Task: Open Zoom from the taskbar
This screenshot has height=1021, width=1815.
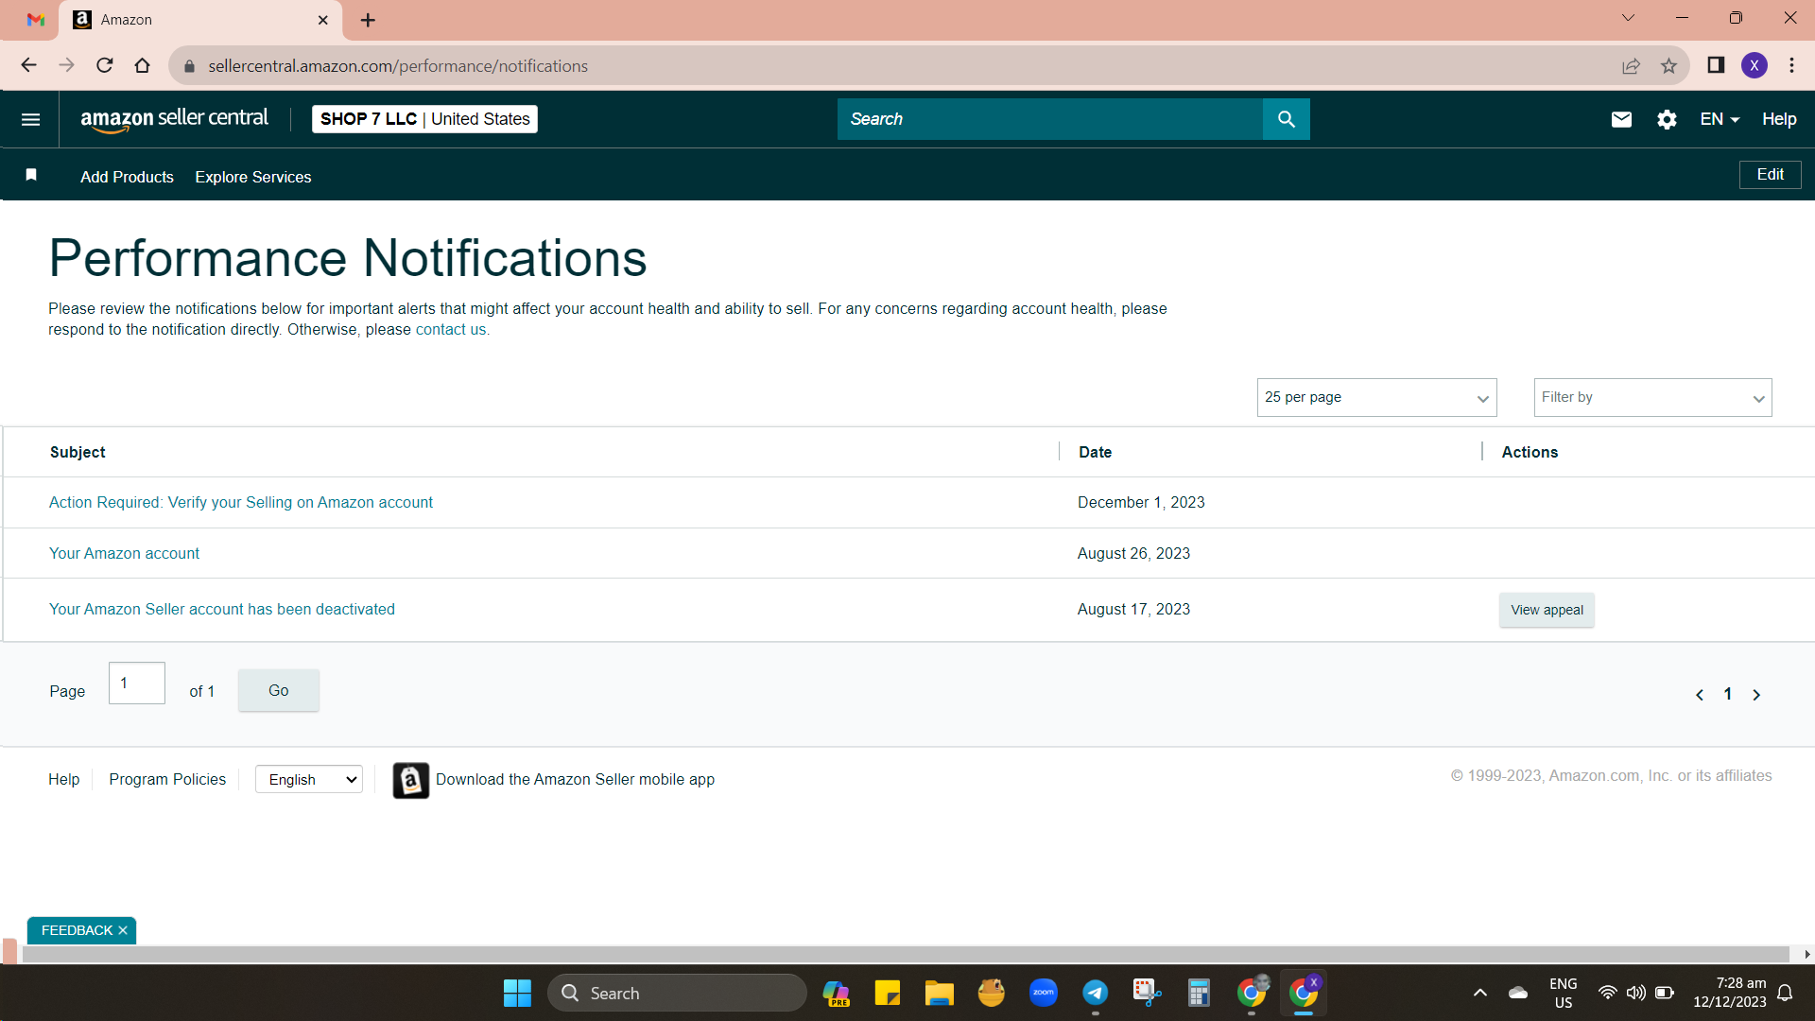Action: 1044,993
